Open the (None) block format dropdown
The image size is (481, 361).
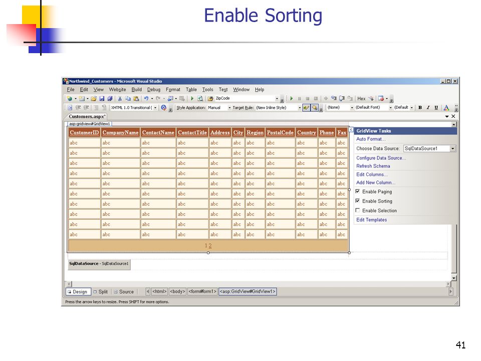352,108
